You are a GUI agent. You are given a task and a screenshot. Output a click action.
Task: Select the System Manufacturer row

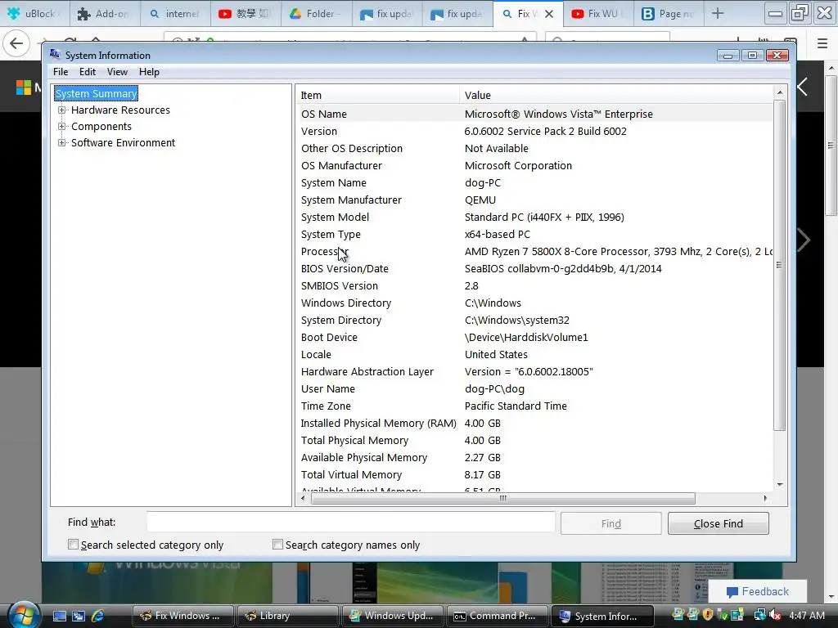pos(534,200)
